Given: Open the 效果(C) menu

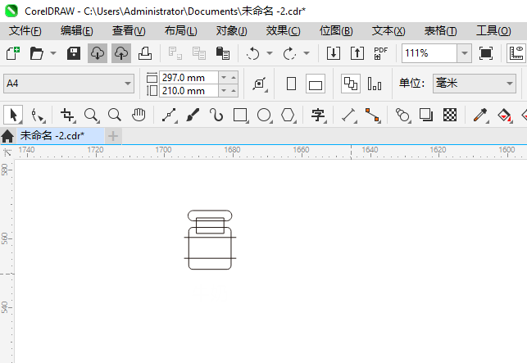Looking at the screenshot, I should click(283, 31).
